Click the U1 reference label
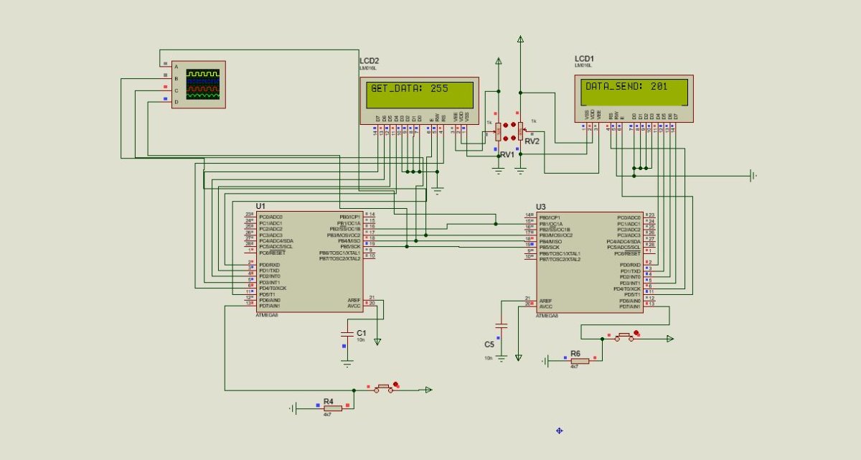861x460 pixels. 260,206
